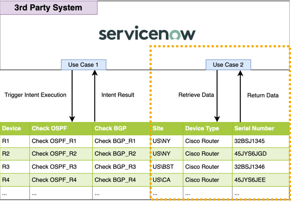Click the Device column header
The height and width of the screenshot is (201, 291).
click(12, 128)
